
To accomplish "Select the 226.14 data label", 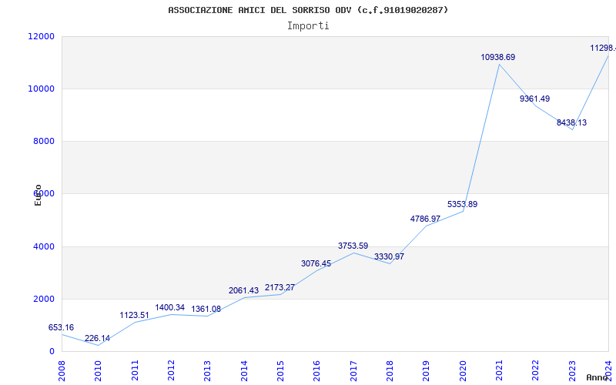I will tap(97, 339).
